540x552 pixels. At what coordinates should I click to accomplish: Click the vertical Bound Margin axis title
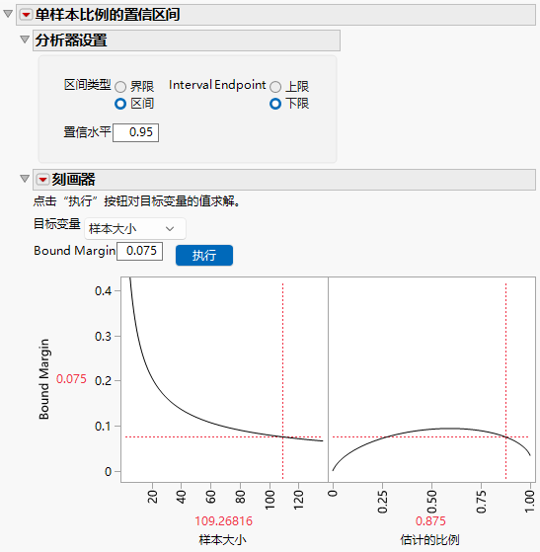(44, 379)
